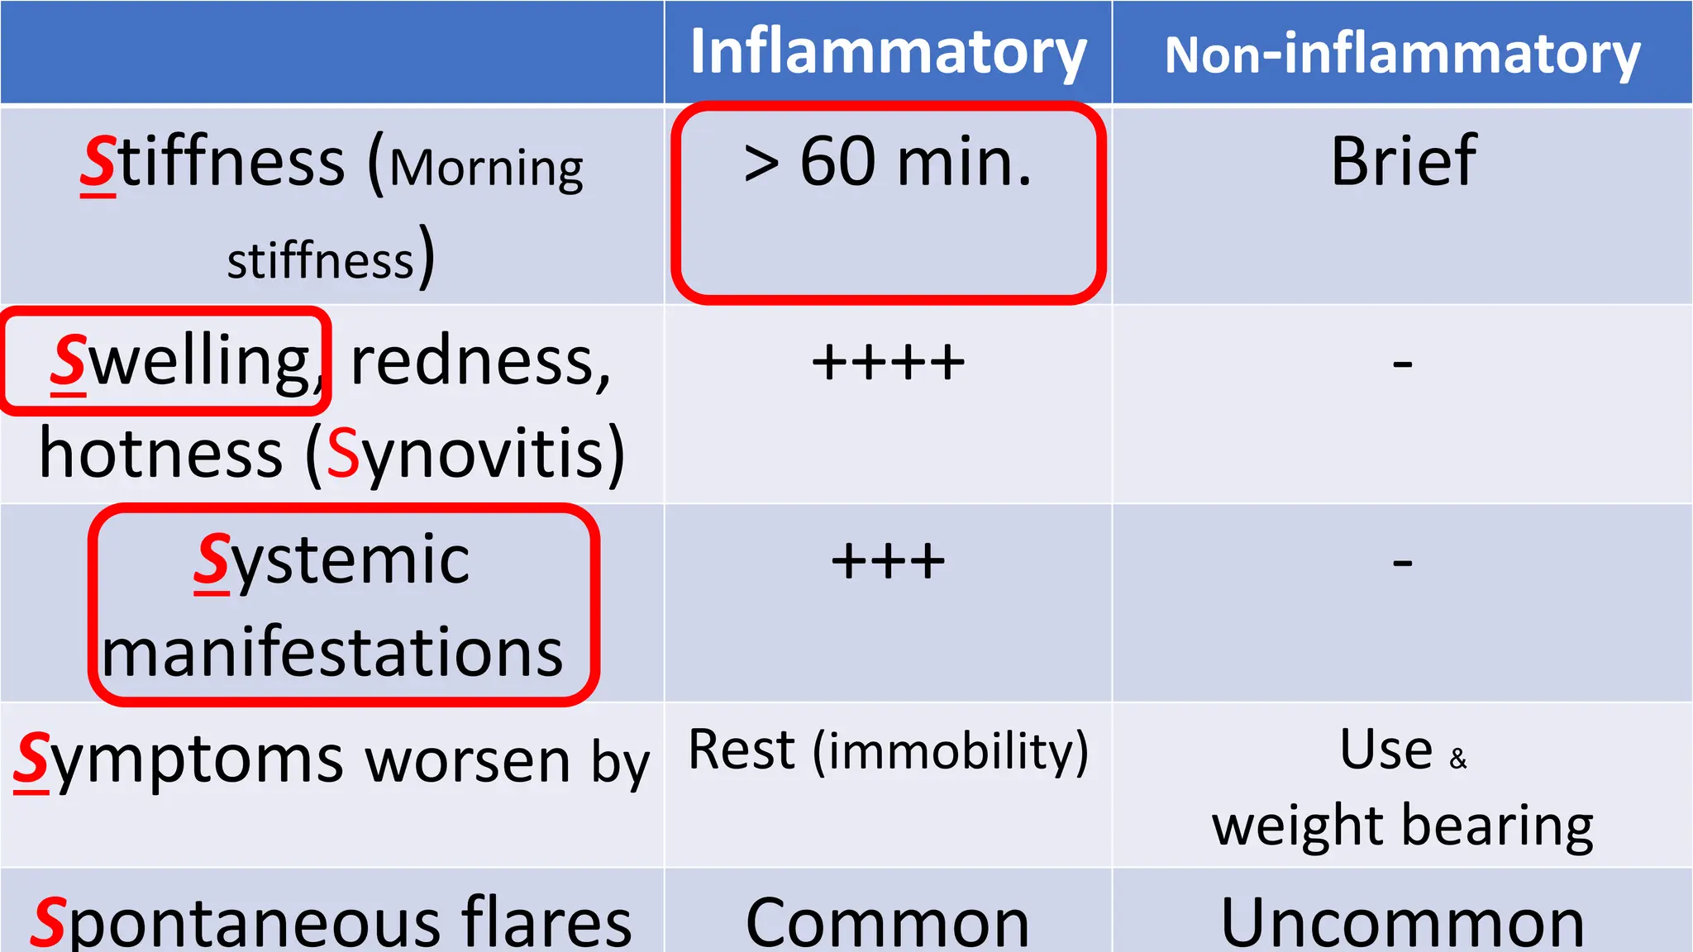The height and width of the screenshot is (952, 1693).
Task: Click the 'Use & weight bearing' cell
Action: [x=1402, y=788]
